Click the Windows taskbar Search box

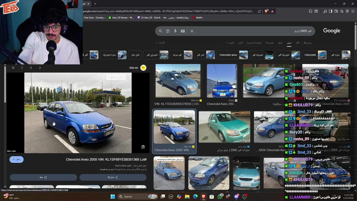click(x=138, y=197)
